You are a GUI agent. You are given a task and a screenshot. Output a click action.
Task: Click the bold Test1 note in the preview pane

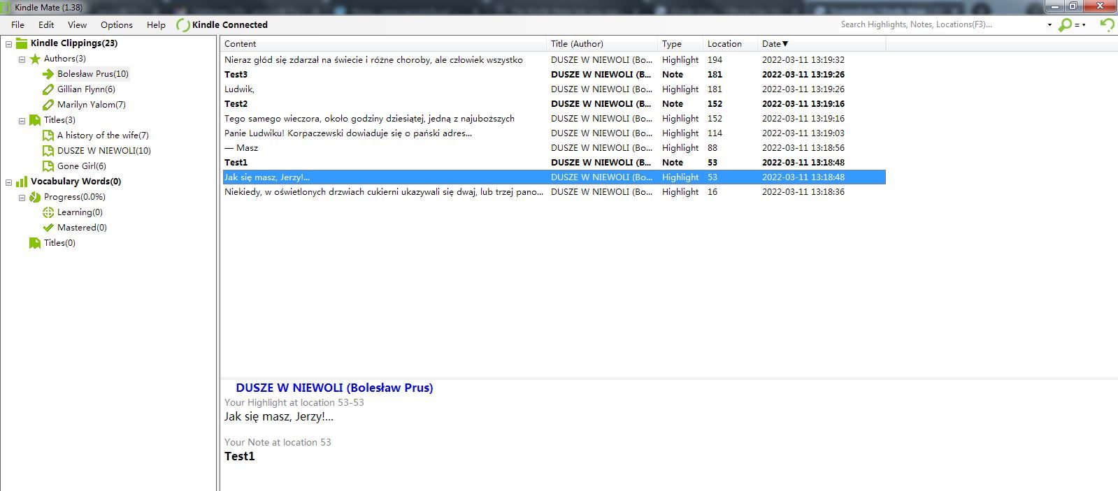pos(239,456)
